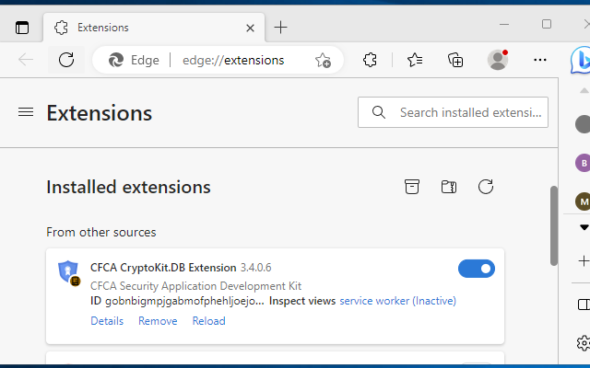590x368 pixels.
Task: Select the Extensions browser tab
Action: click(x=147, y=27)
